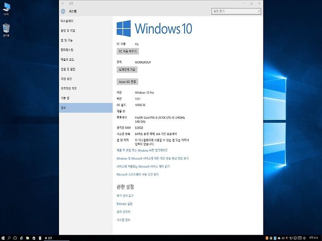Click the volume speaker tray icon
This screenshot has width=322, height=241.
click(x=283, y=238)
